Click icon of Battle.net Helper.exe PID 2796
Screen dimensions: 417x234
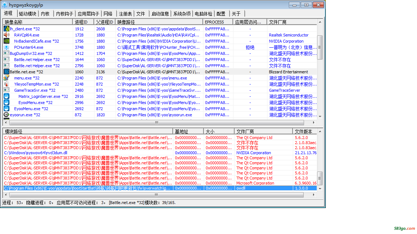click(7, 65)
